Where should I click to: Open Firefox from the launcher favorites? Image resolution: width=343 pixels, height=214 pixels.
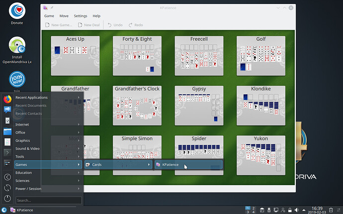click(7, 99)
